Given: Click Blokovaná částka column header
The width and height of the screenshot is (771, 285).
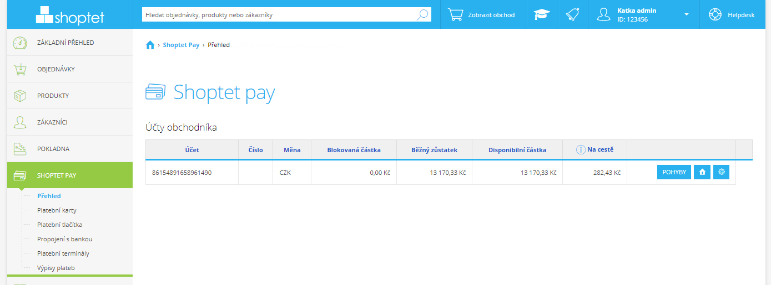Looking at the screenshot, I should (x=354, y=150).
